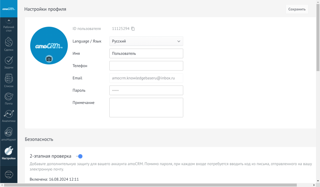Focus the Телефон phone input
The height and width of the screenshot is (187, 320).
pyautogui.click(x=146, y=66)
